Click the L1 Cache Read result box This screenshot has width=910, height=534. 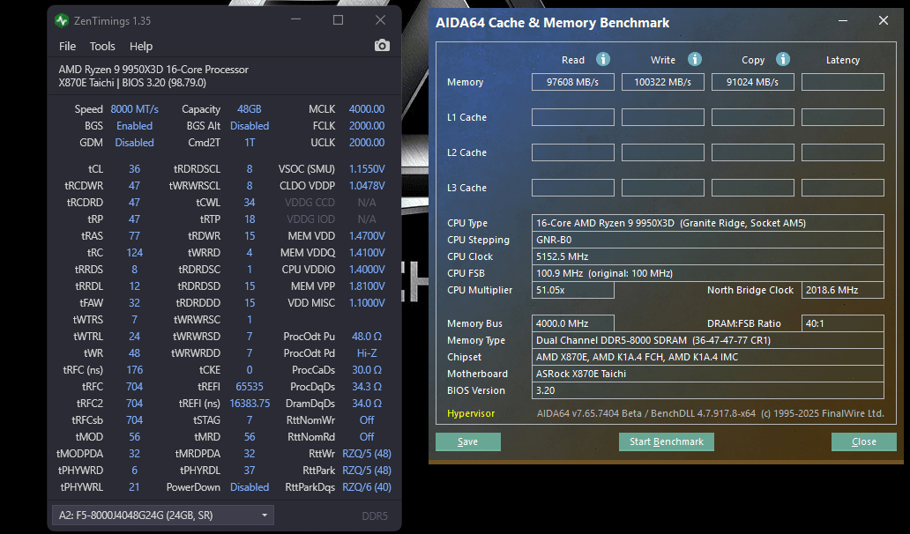pyautogui.click(x=573, y=117)
